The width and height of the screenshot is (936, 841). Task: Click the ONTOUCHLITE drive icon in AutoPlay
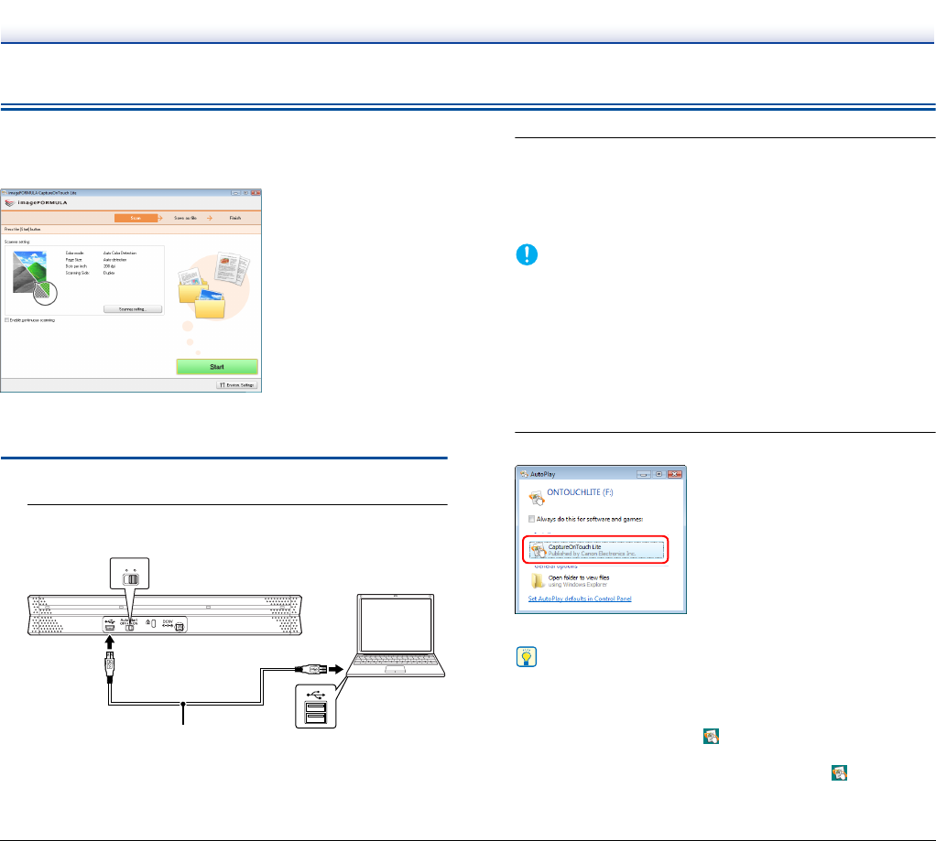(x=538, y=498)
